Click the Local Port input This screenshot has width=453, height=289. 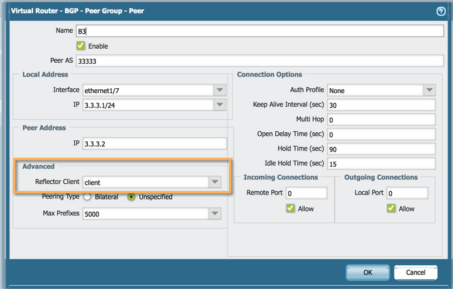tap(407, 193)
